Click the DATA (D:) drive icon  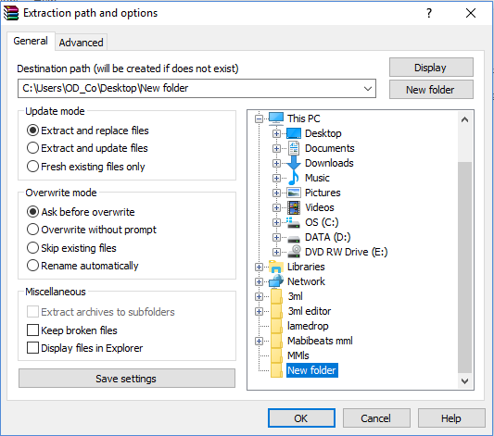point(294,239)
